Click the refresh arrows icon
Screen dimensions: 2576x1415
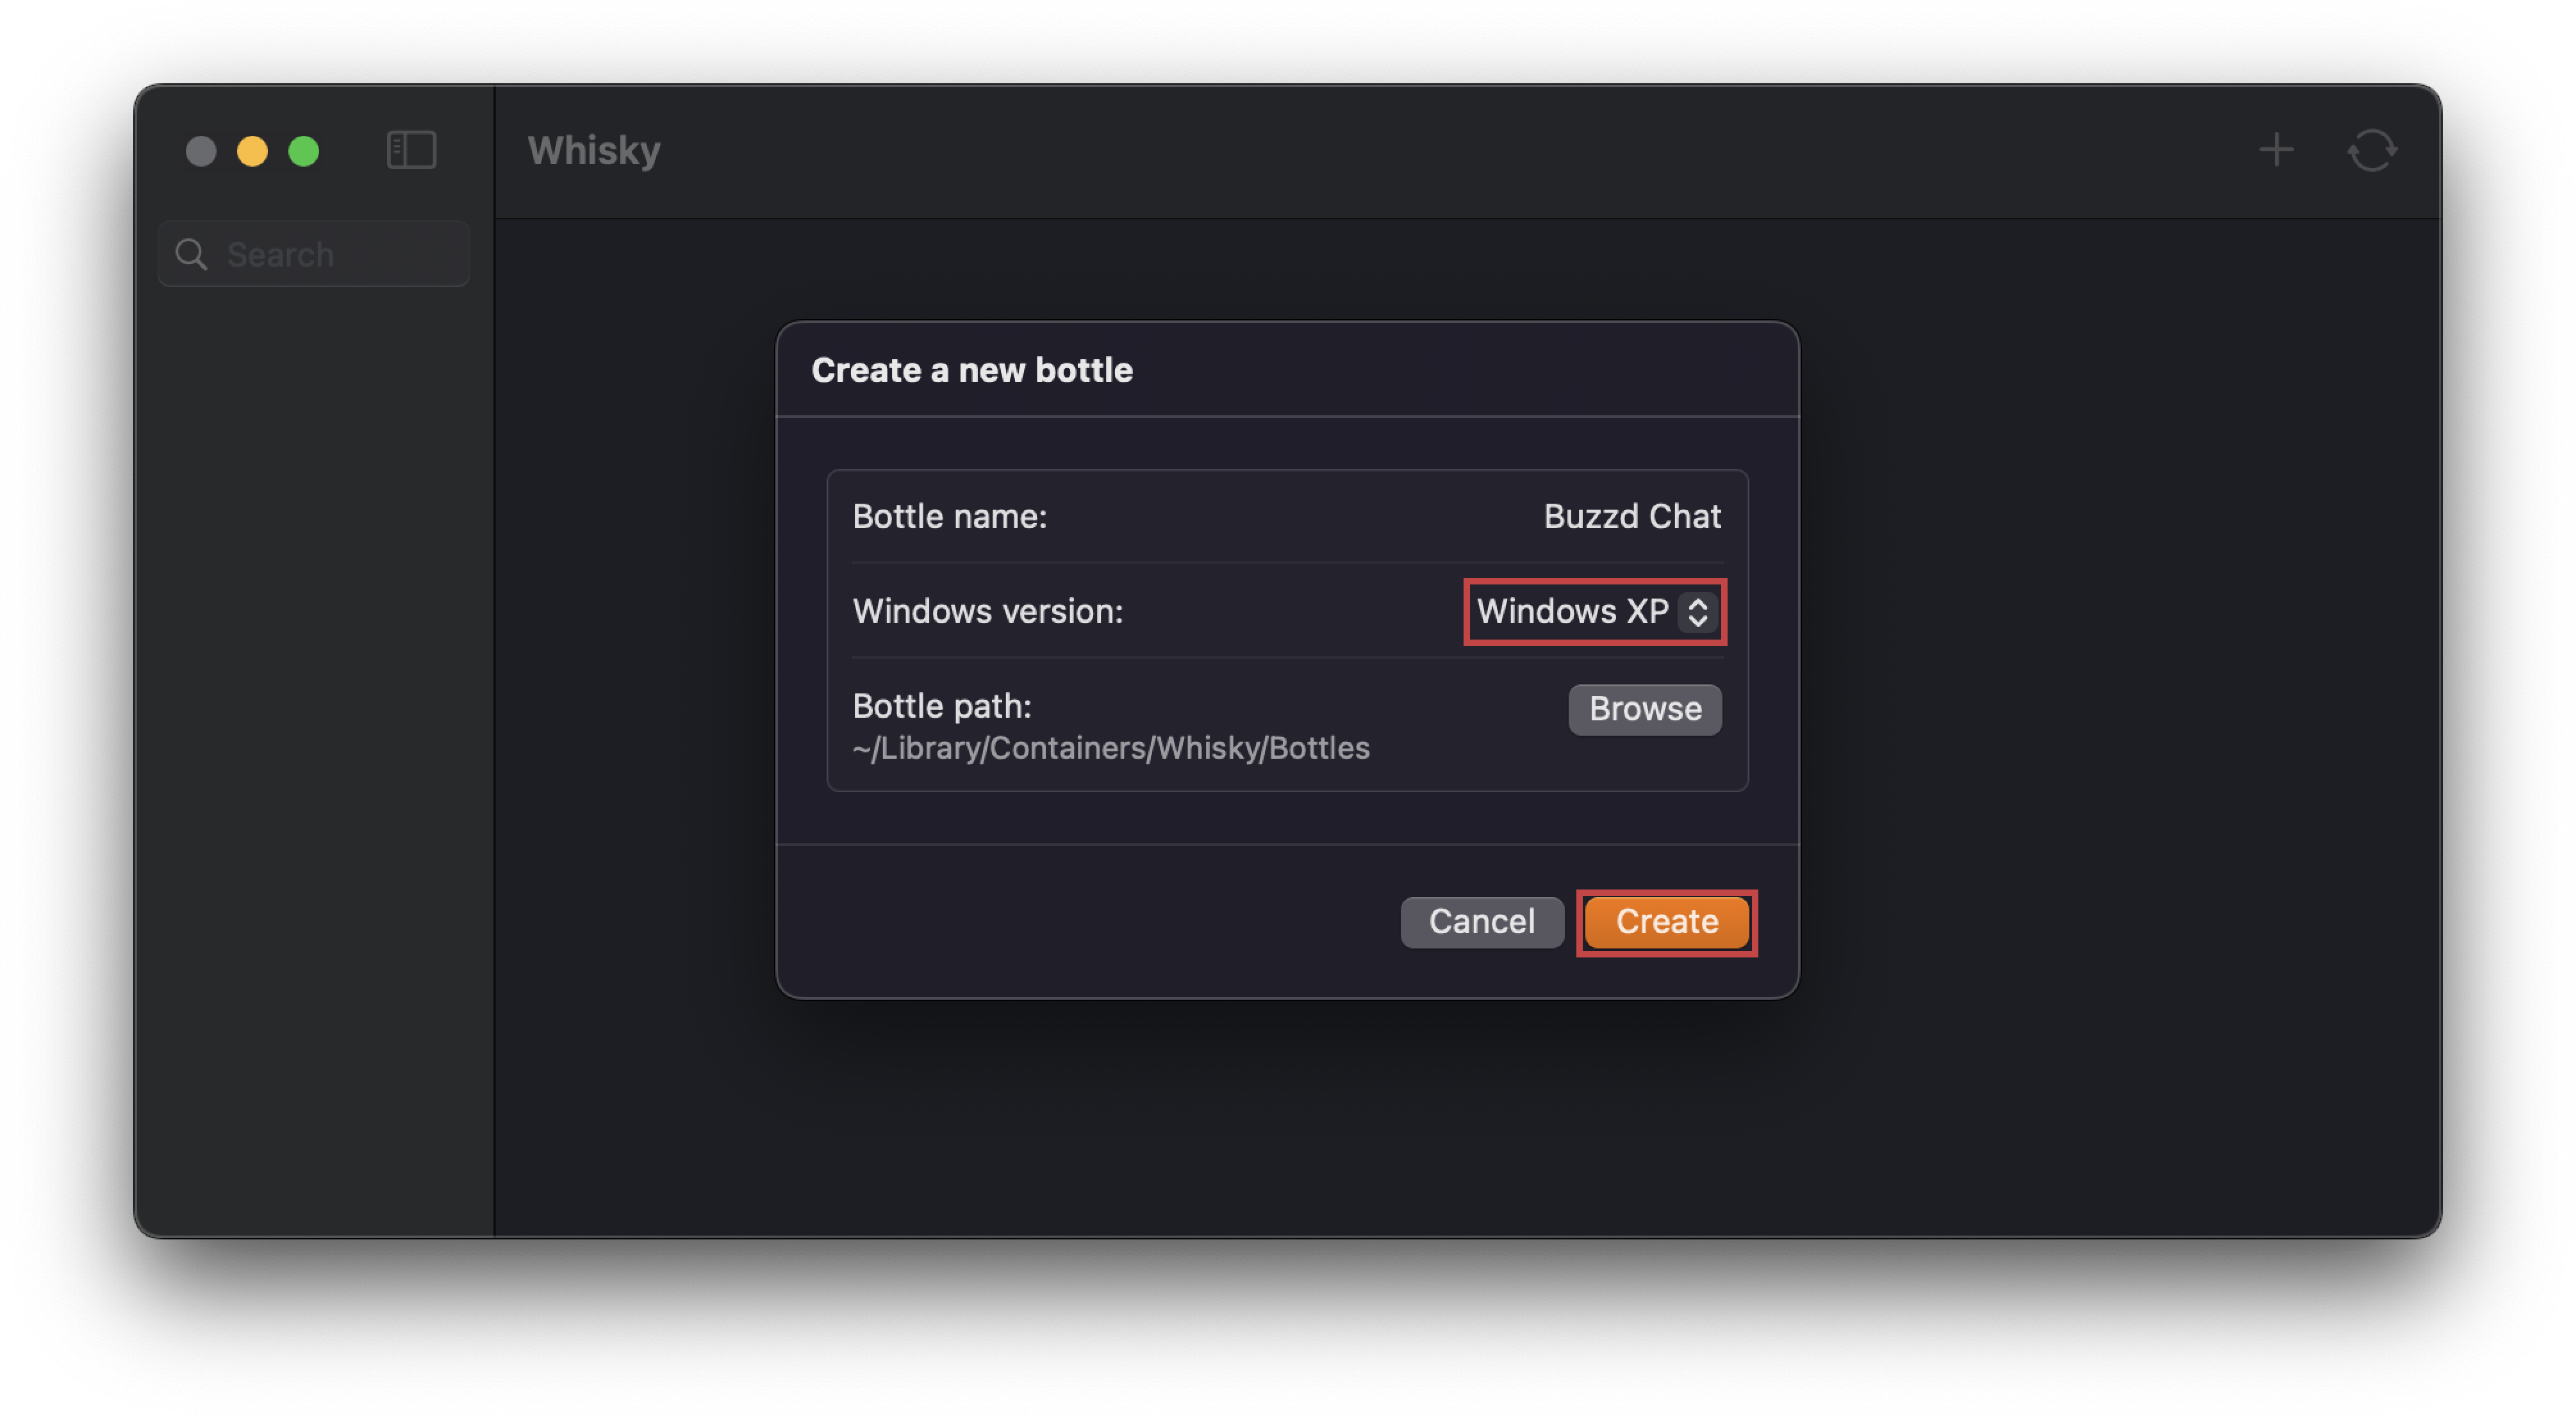click(x=2372, y=150)
